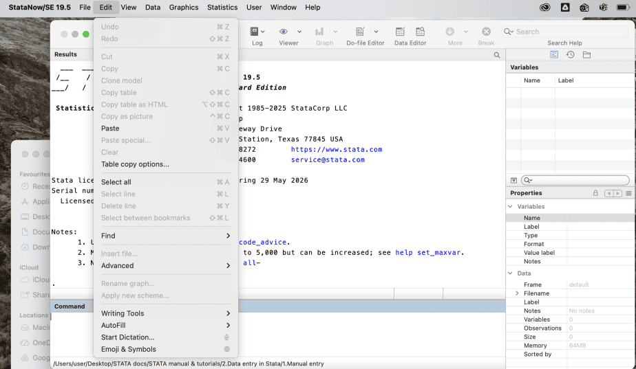Toggle the Properties lock icon

595,194
